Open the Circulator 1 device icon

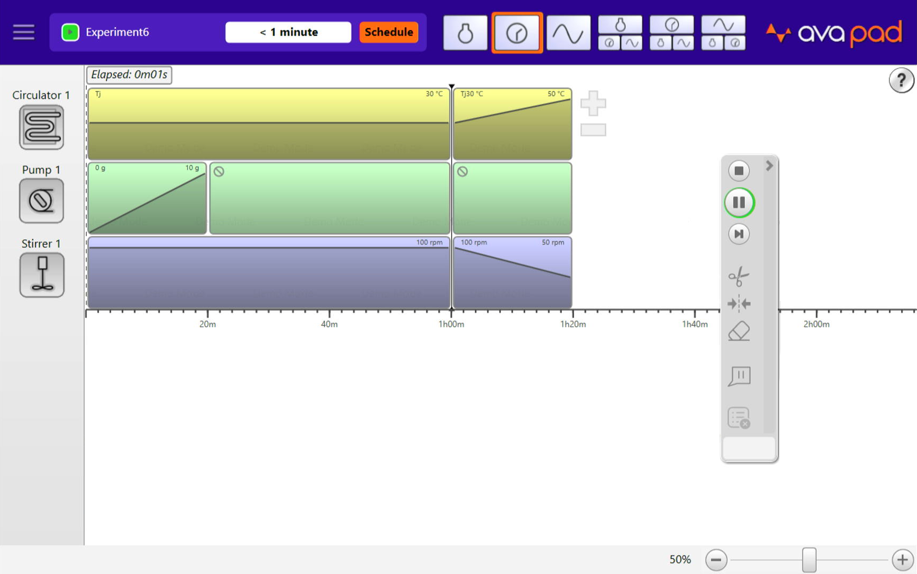[41, 127]
